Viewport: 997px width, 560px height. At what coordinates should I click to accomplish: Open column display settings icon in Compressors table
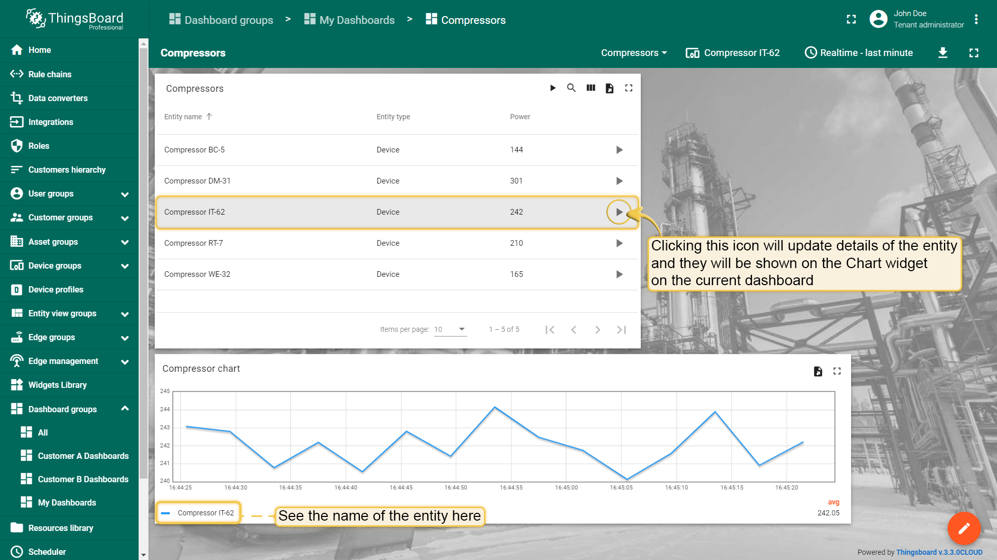591,88
